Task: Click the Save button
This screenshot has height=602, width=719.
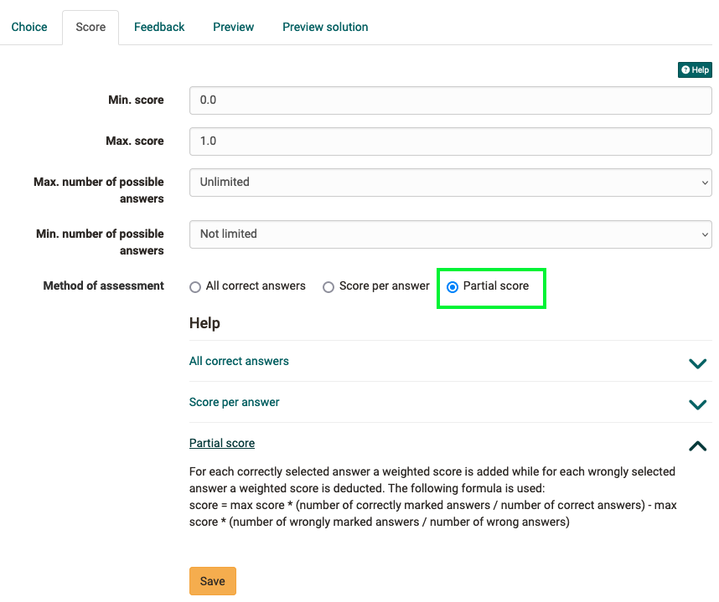Action: [x=213, y=581]
